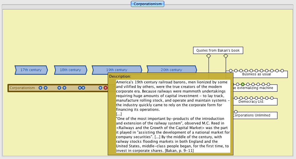Click the green marker above The externalizing machine

(243, 84)
